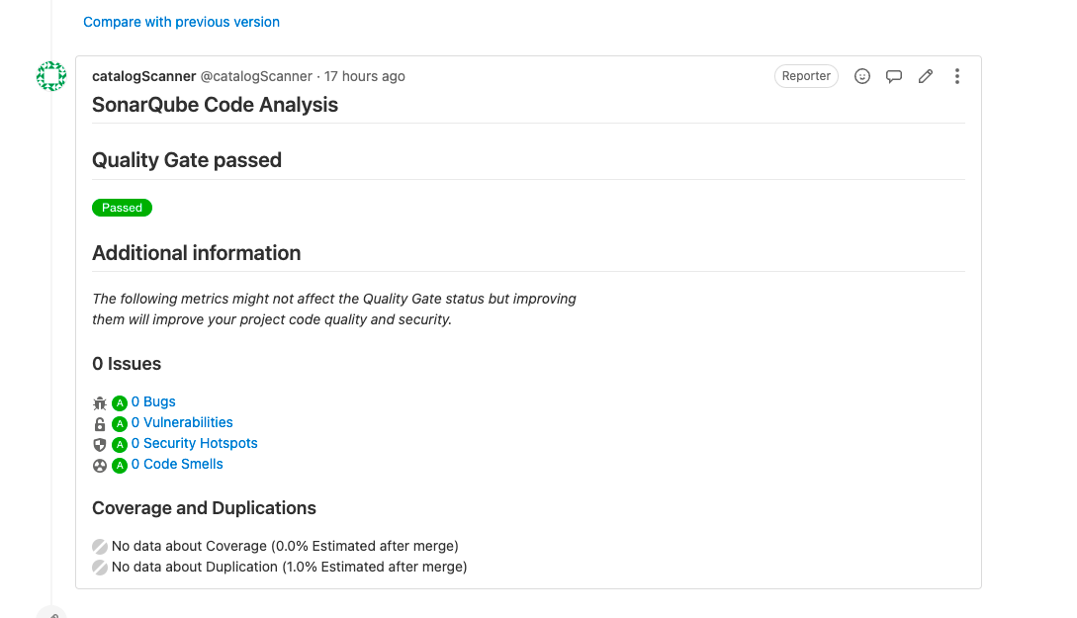This screenshot has width=1077, height=618.
Task: Click the @catalogScanner username handle
Action: coord(256,76)
